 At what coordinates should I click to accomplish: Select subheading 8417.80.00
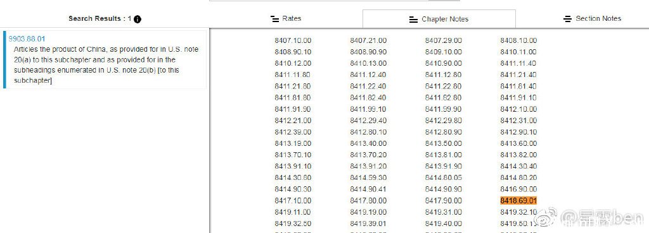pos(368,201)
